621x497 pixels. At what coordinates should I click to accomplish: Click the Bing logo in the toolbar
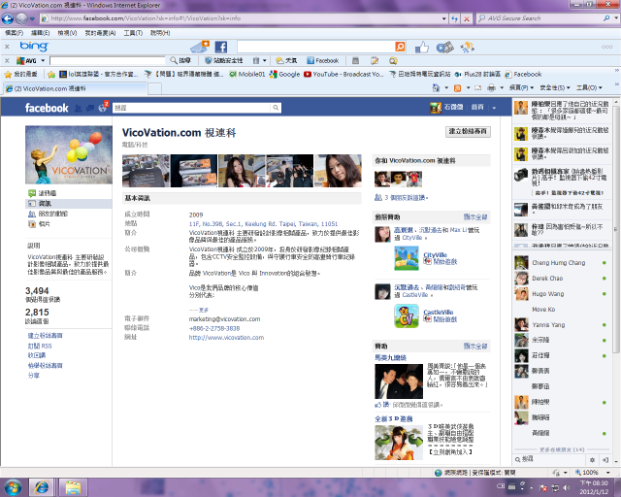tap(34, 47)
